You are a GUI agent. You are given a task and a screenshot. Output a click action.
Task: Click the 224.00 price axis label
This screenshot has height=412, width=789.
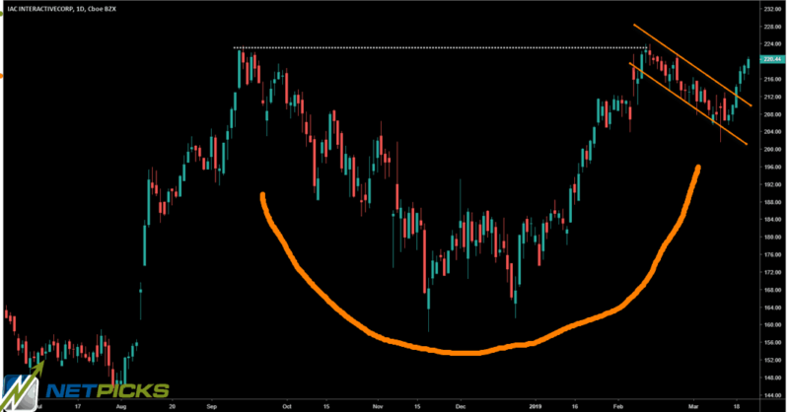772,44
